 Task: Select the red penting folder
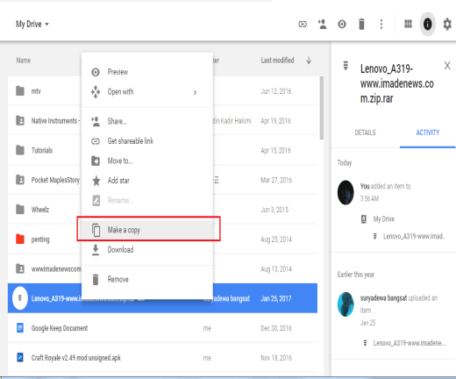click(x=162, y=240)
